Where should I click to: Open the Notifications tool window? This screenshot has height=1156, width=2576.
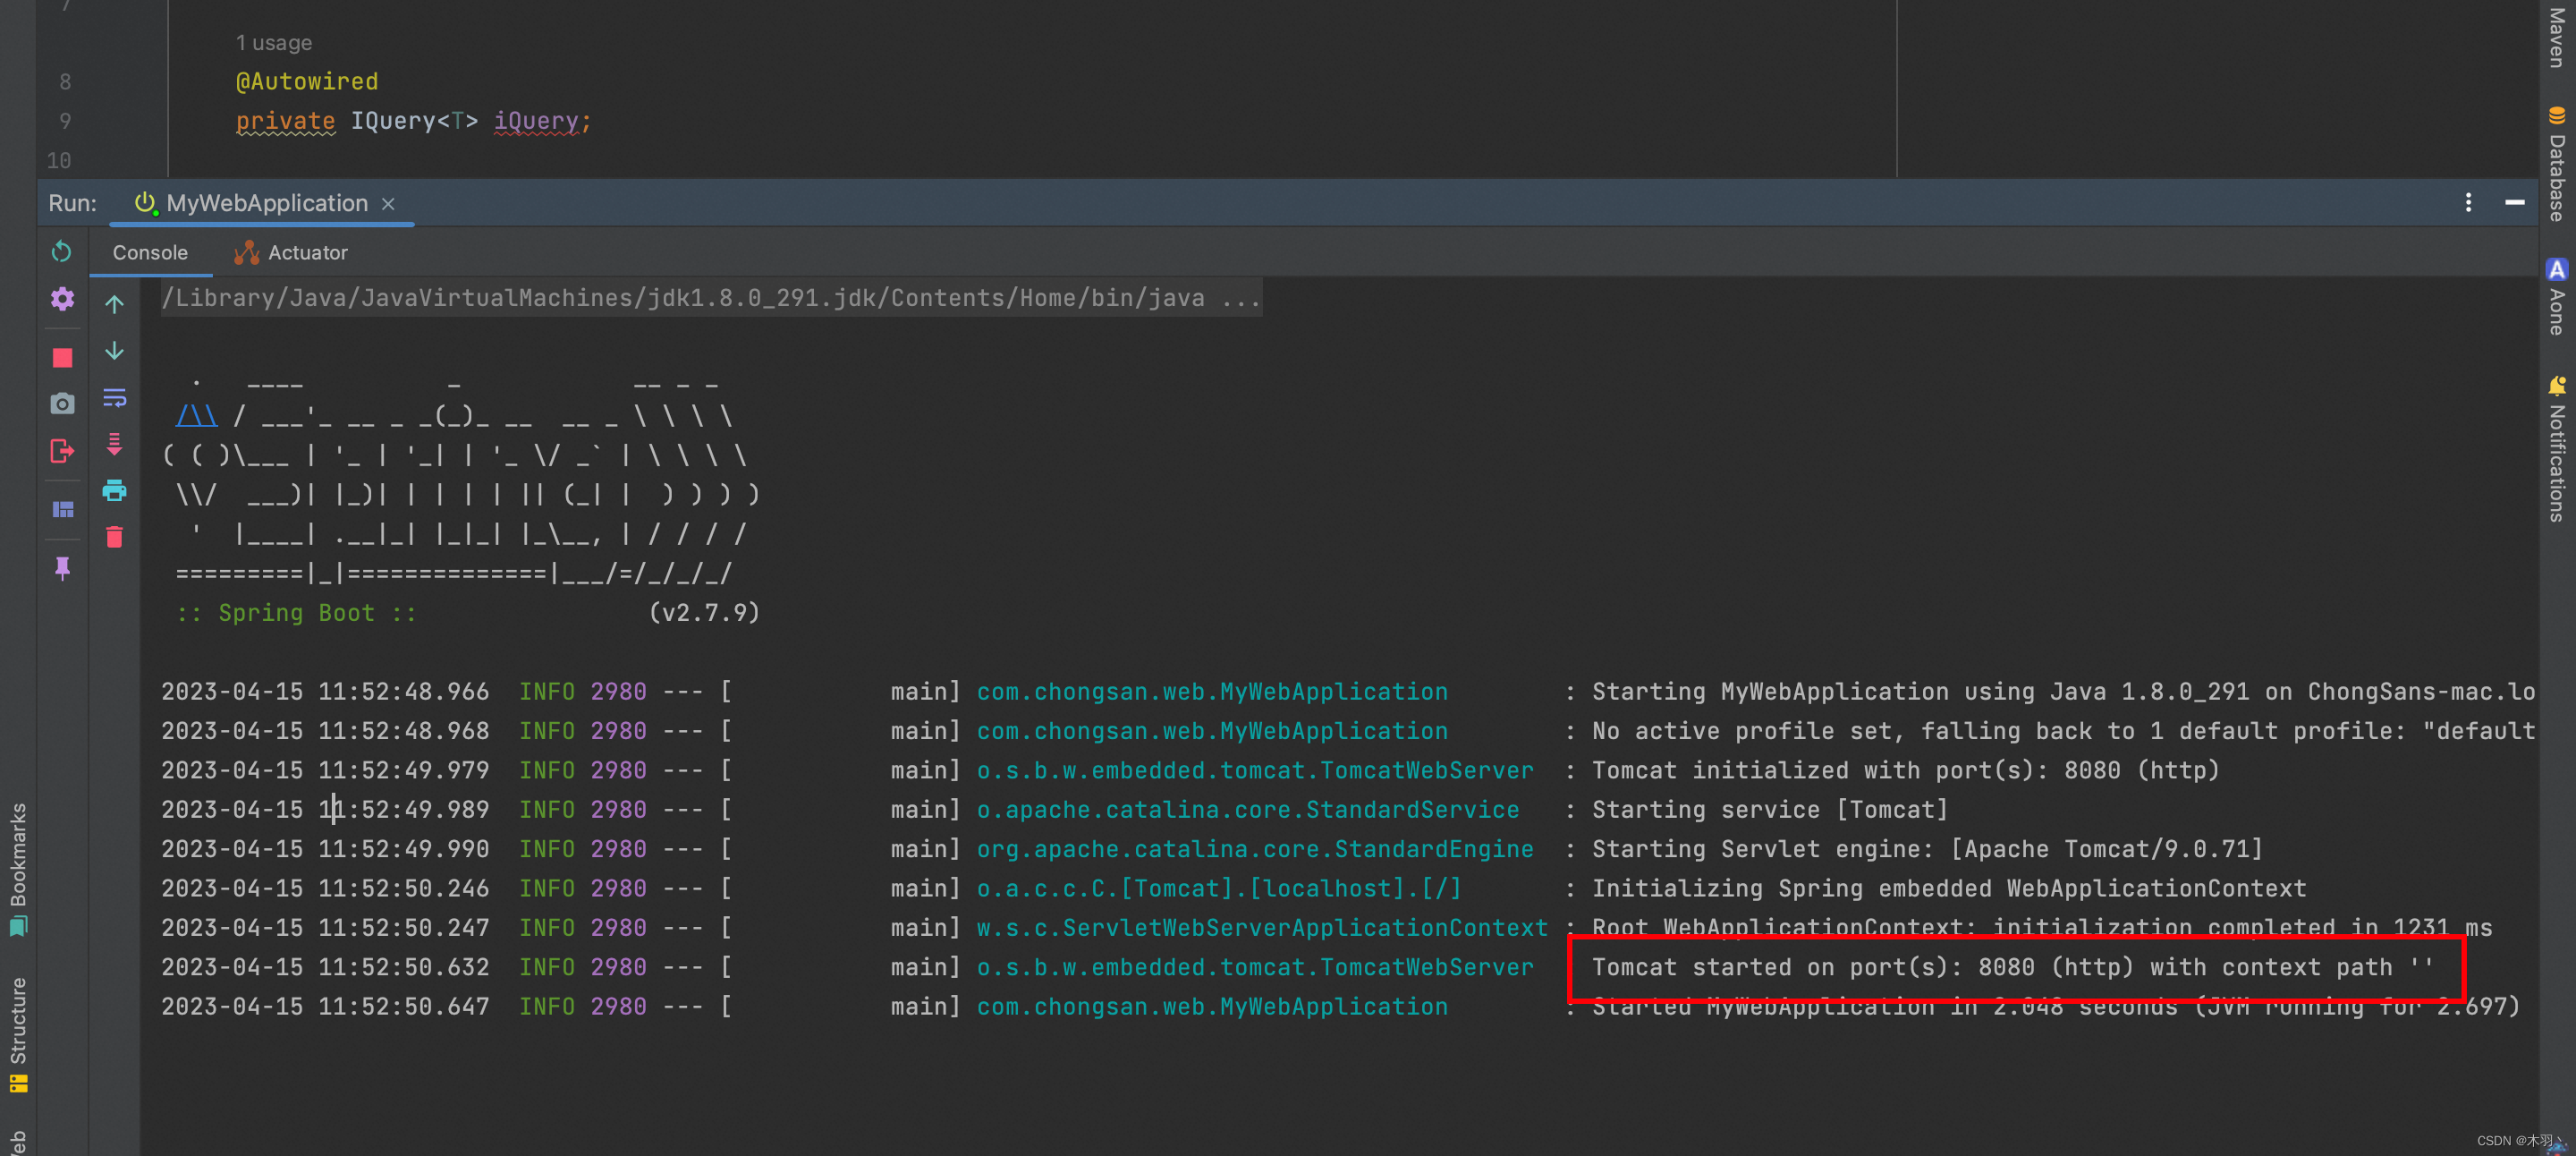point(2556,449)
